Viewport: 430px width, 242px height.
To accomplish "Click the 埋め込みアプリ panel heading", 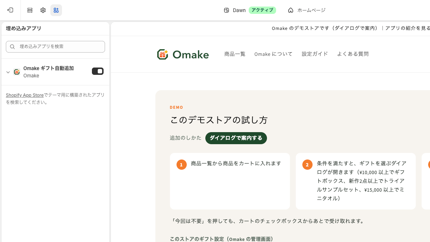I will (x=24, y=28).
